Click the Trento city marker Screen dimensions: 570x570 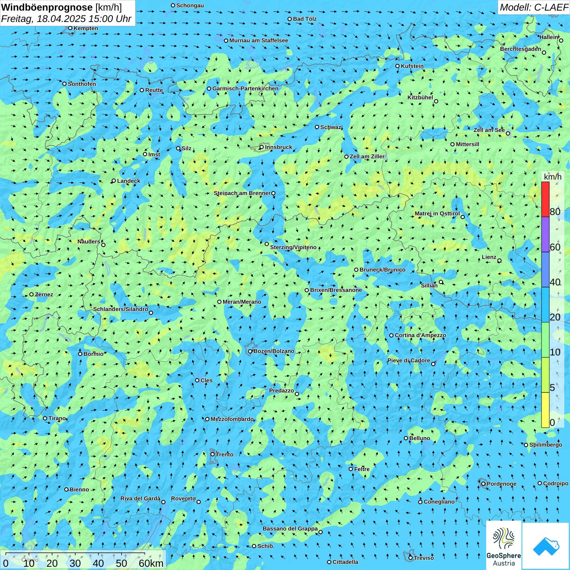pos(213,454)
